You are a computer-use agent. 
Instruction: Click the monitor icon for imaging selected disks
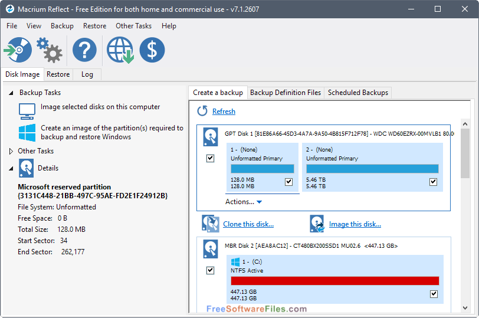(27, 111)
